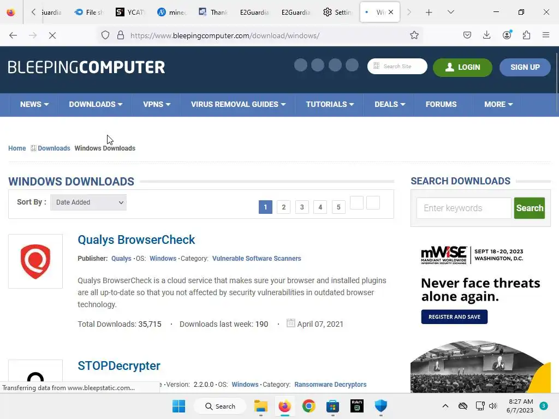This screenshot has height=419, width=559.
Task: Switch to the File sharing tab
Action: click(x=89, y=12)
